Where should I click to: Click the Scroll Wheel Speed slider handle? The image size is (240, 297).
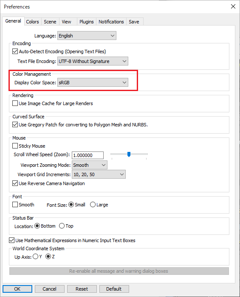click(x=129, y=154)
